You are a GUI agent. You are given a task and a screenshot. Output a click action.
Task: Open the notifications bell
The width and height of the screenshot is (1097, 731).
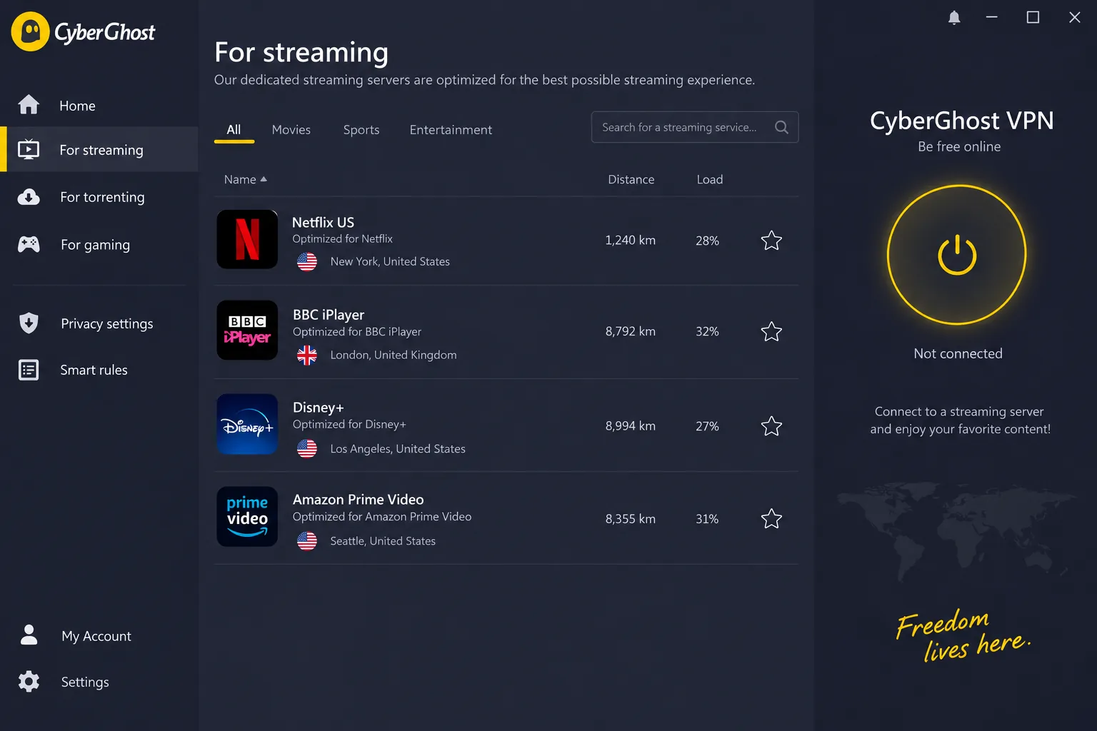pyautogui.click(x=954, y=17)
